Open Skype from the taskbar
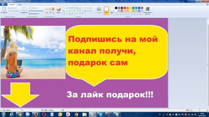 101,114
